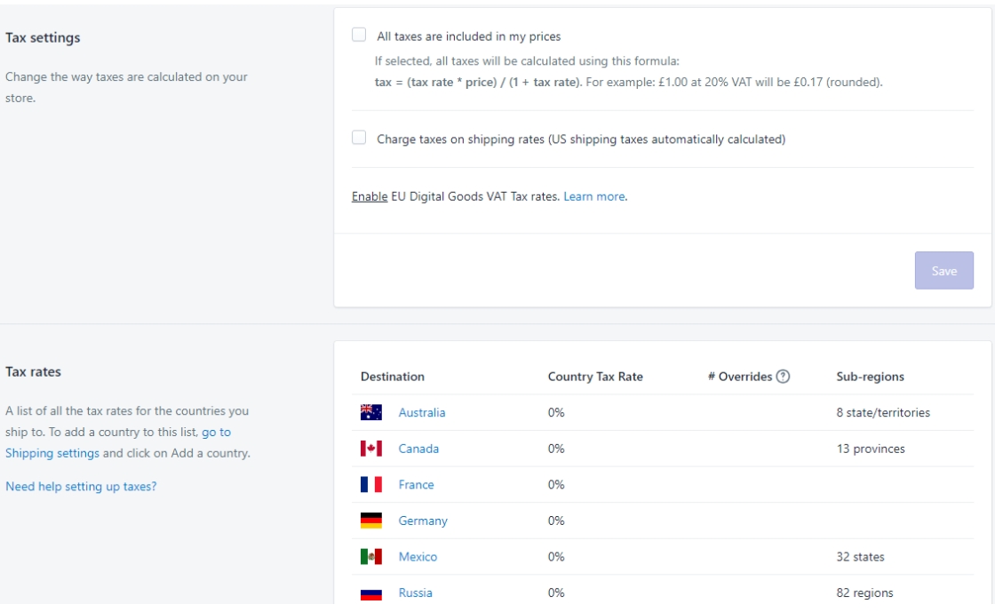The image size is (995, 612).
Task: Check 'Charge taxes on shipping rates' box
Action: pyautogui.click(x=359, y=138)
